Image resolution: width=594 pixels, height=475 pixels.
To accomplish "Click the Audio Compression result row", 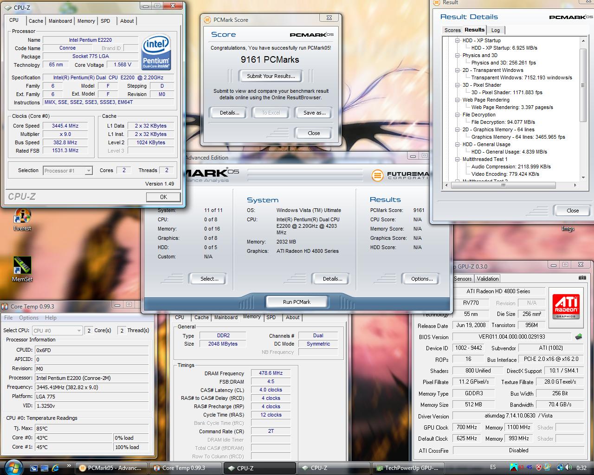I will (511, 167).
